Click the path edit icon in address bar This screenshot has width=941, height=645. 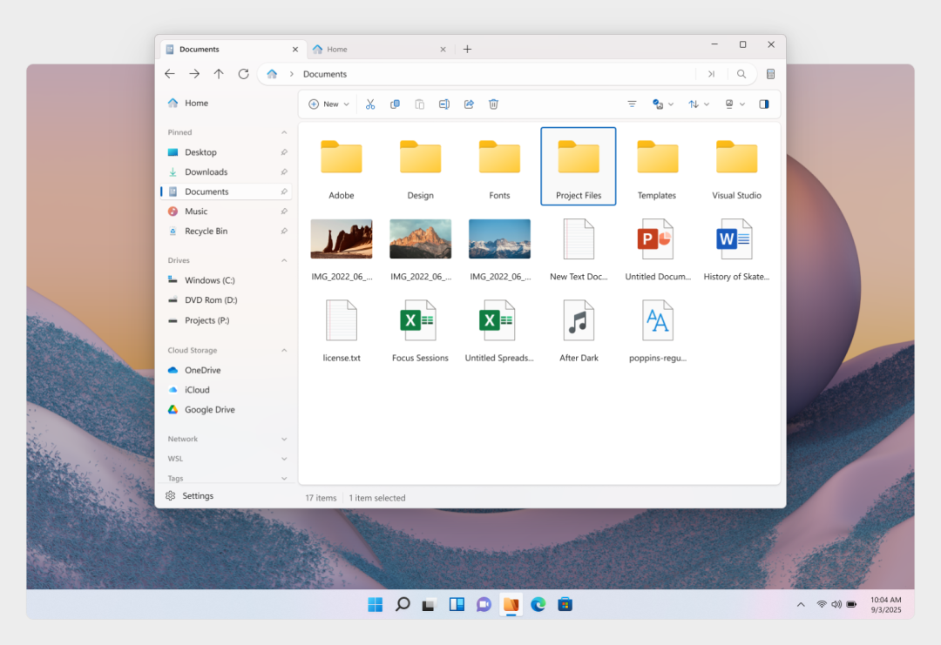pyautogui.click(x=711, y=74)
